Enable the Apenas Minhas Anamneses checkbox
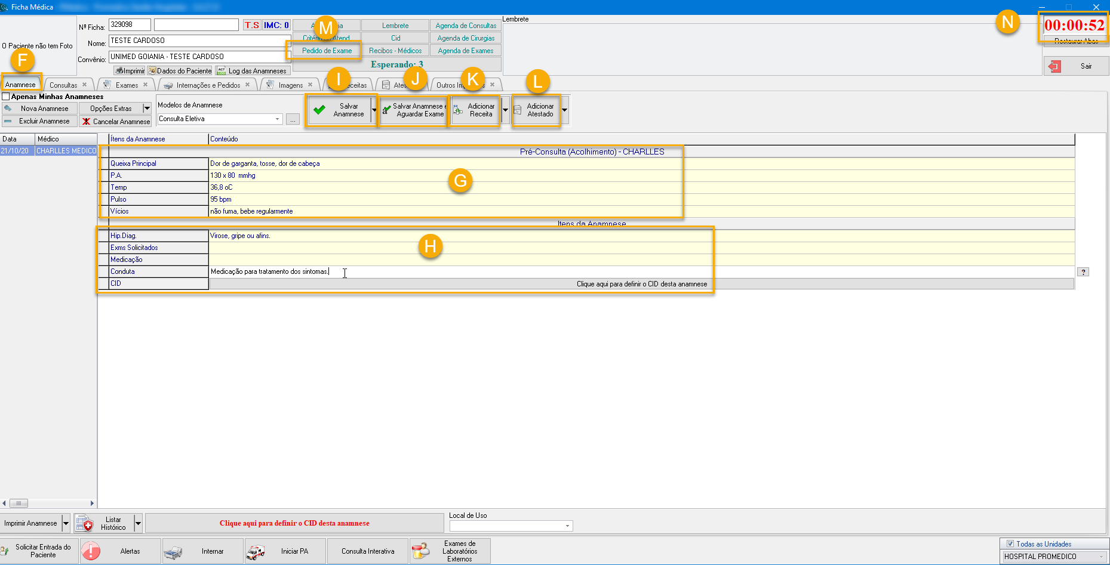 6,97
